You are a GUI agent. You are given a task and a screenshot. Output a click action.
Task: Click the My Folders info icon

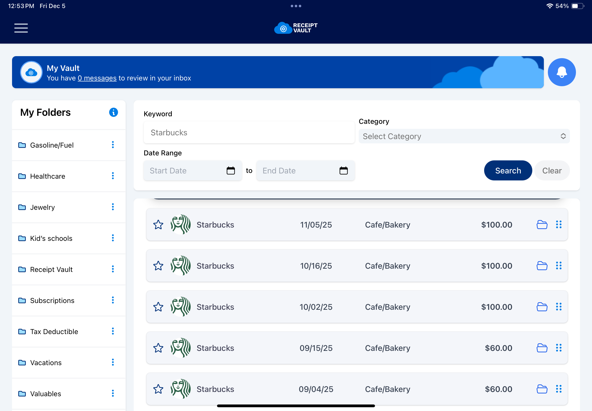[x=113, y=112]
